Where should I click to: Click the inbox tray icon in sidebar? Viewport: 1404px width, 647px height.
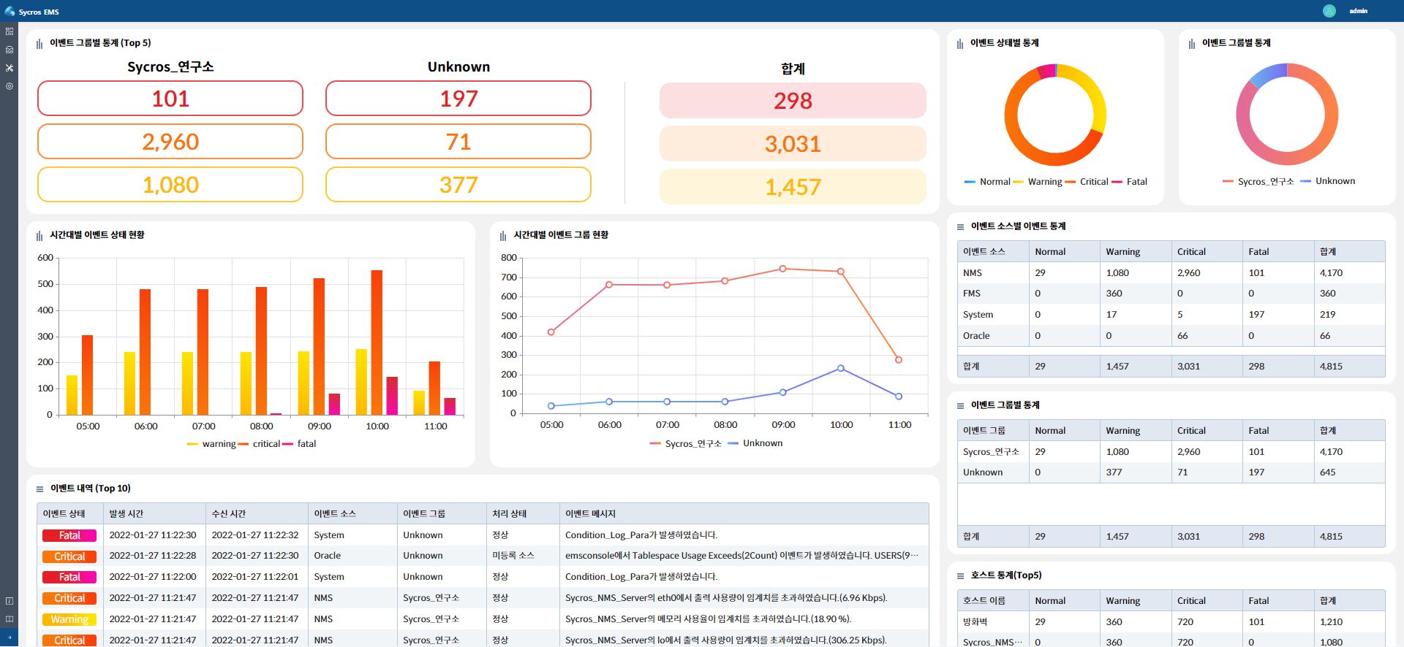click(x=10, y=50)
